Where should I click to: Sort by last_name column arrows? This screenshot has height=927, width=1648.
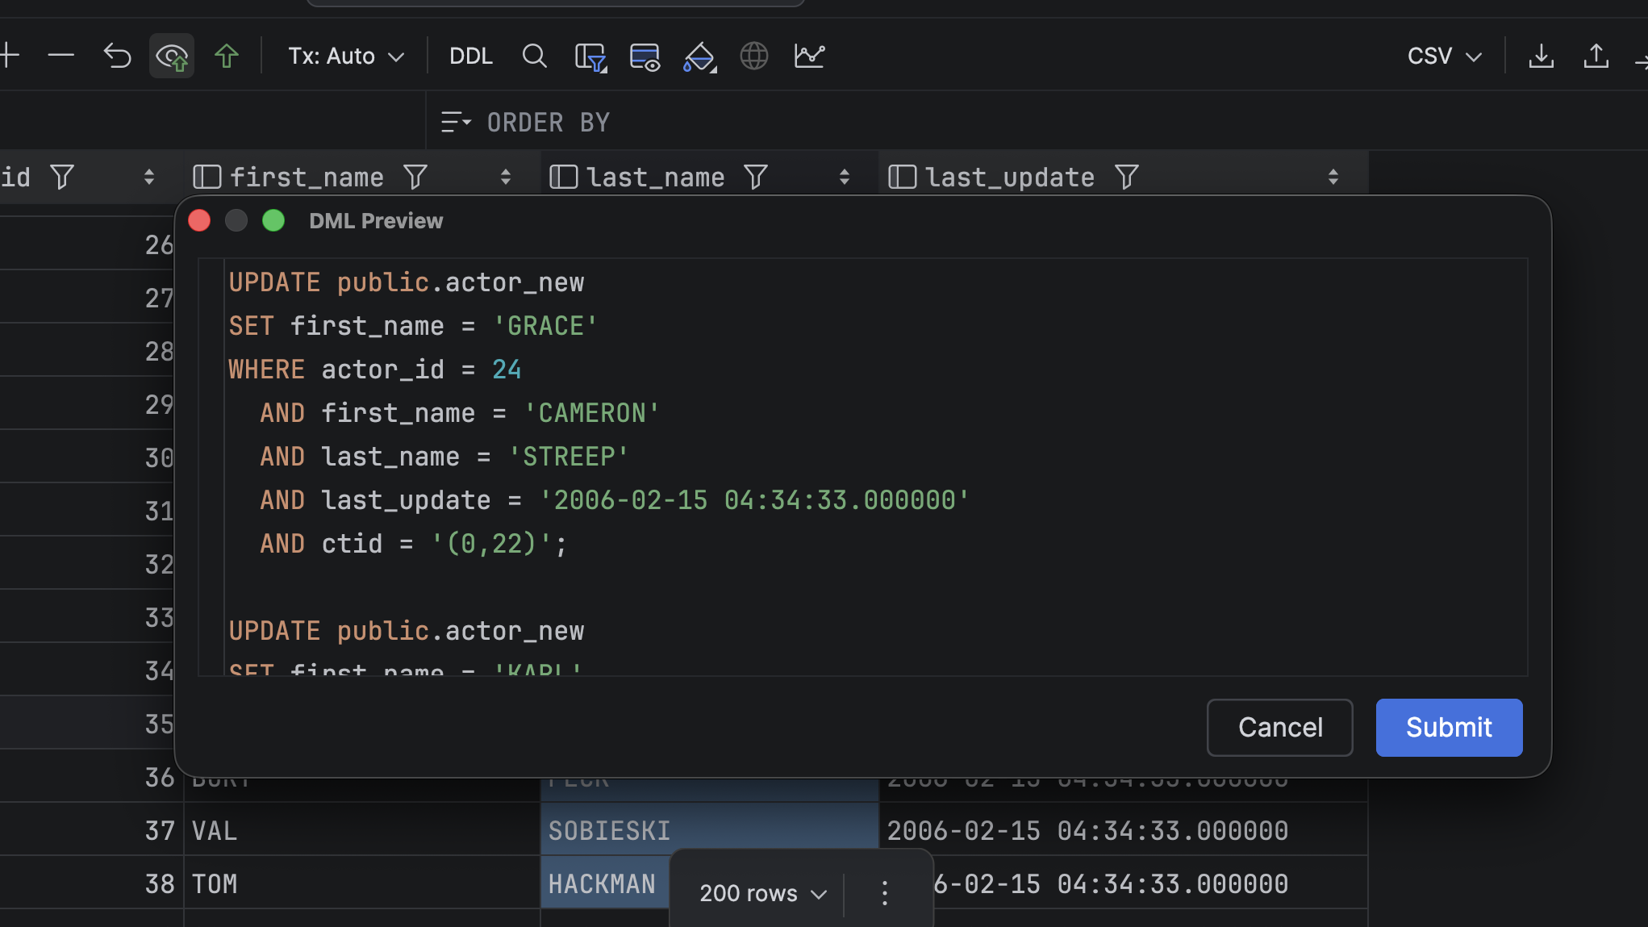point(845,177)
